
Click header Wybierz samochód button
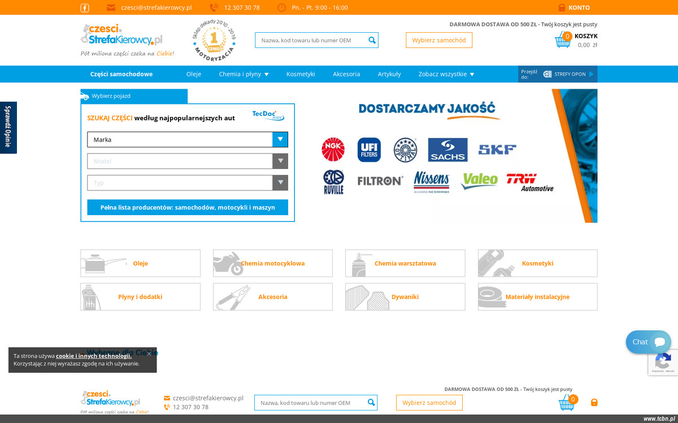439,40
